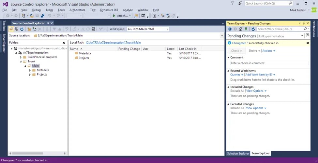Switch to the Solution Explorer tab
Screen dimensions: 318x163
[x=238, y=153]
